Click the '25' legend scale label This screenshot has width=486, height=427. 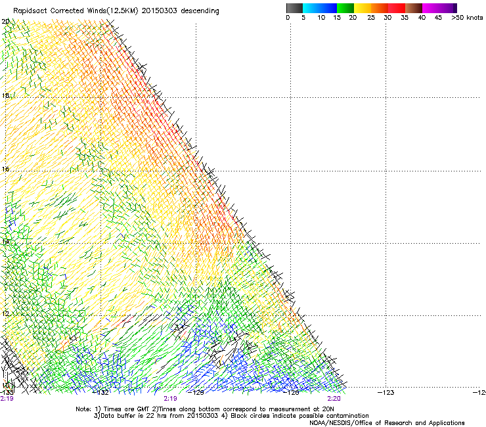(x=371, y=18)
